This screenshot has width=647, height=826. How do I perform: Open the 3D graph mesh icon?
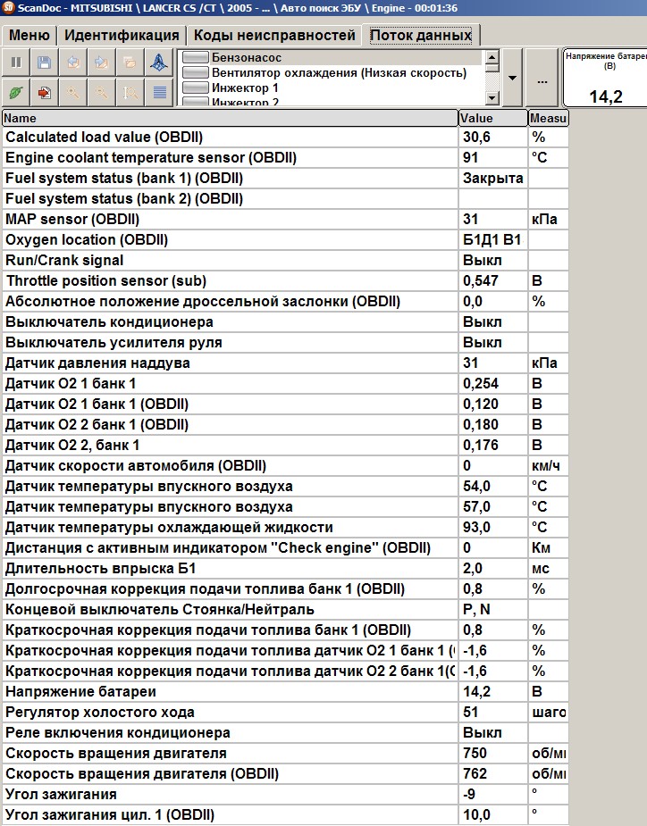tap(159, 63)
